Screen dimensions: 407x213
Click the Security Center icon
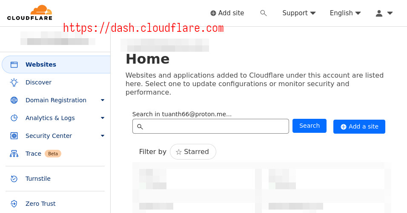(14, 136)
